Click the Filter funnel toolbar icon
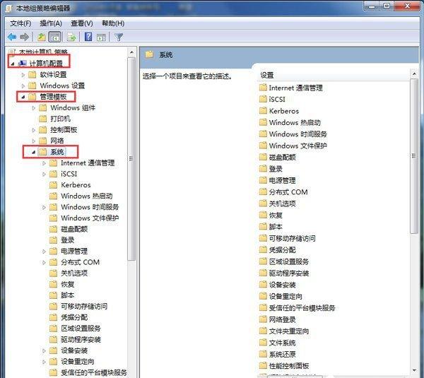 119,37
